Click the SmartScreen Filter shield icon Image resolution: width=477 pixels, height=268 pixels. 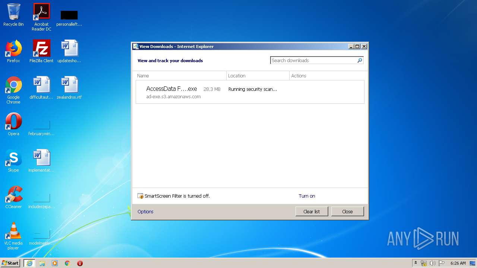pyautogui.click(x=140, y=196)
